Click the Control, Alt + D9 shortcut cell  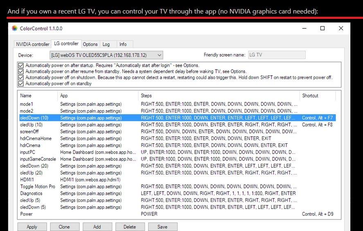click(318, 214)
